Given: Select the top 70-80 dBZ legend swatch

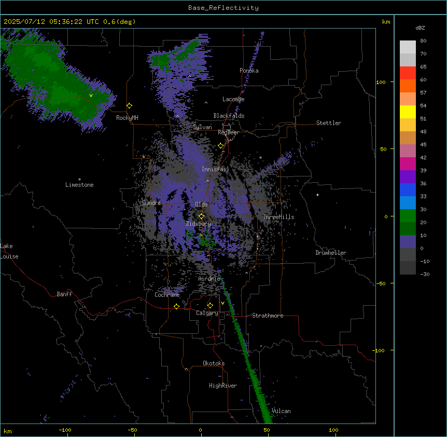Looking at the screenshot, I should (x=408, y=47).
